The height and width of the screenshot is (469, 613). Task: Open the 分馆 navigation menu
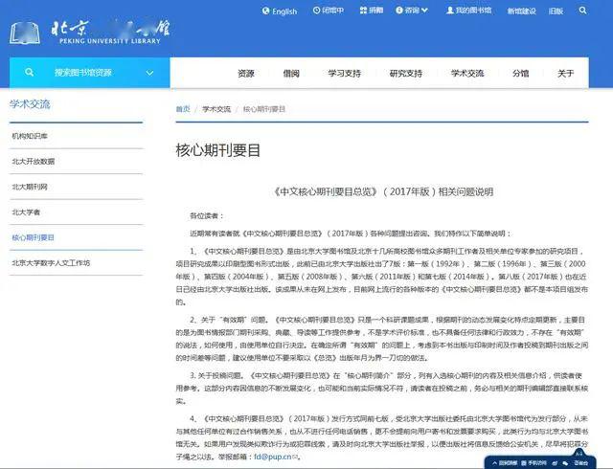(520, 73)
